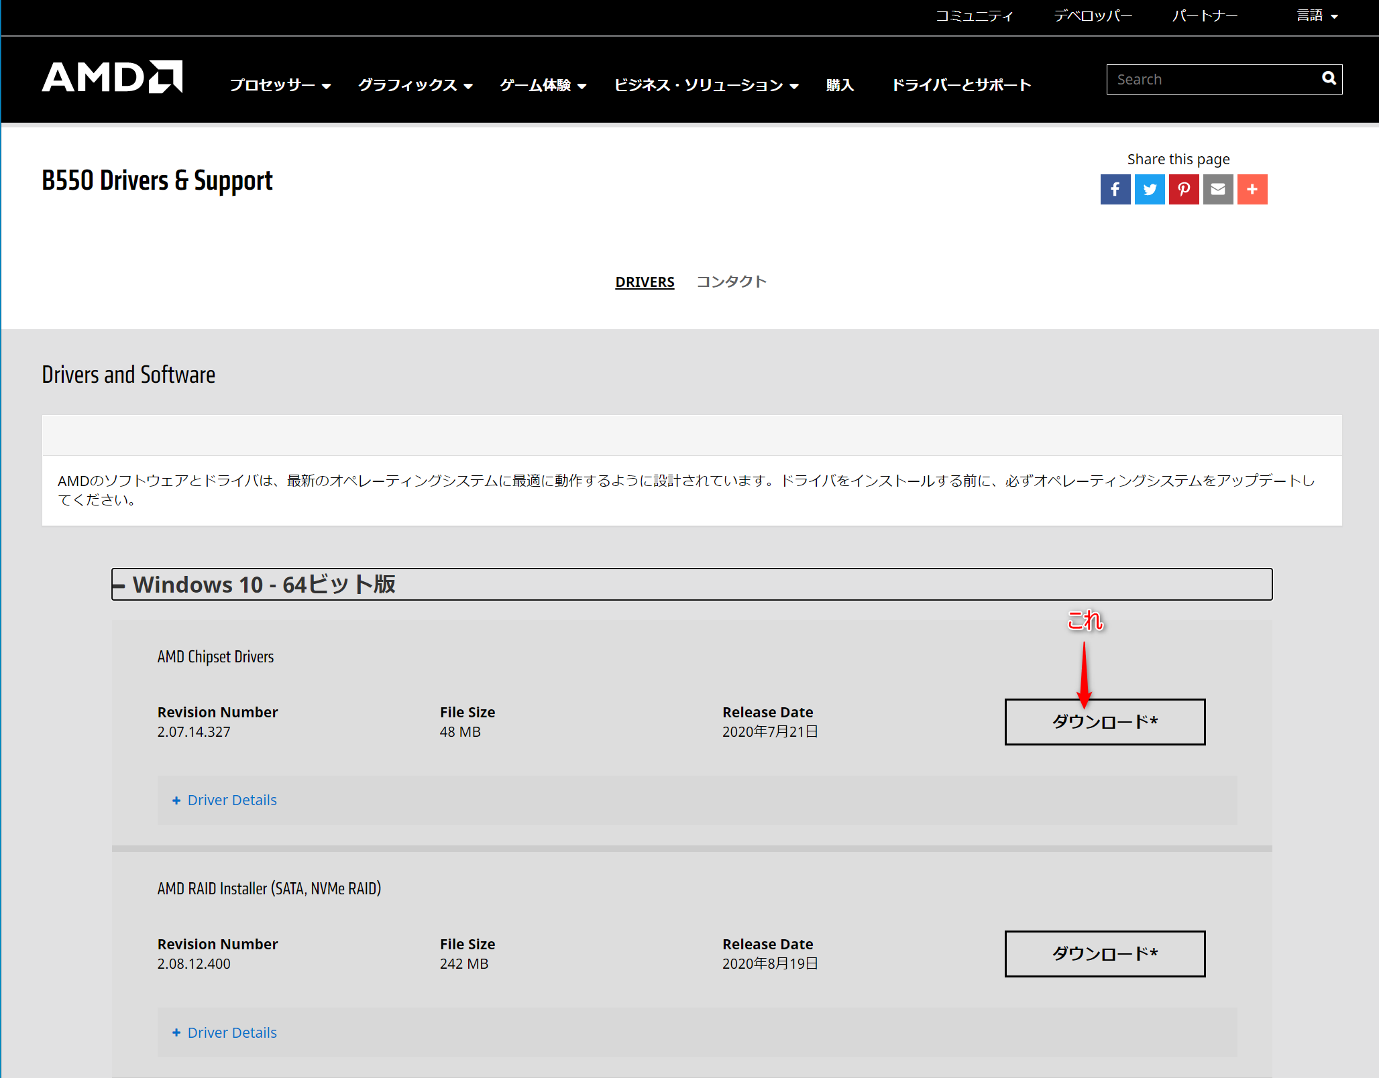Share page via email icon

click(1218, 189)
